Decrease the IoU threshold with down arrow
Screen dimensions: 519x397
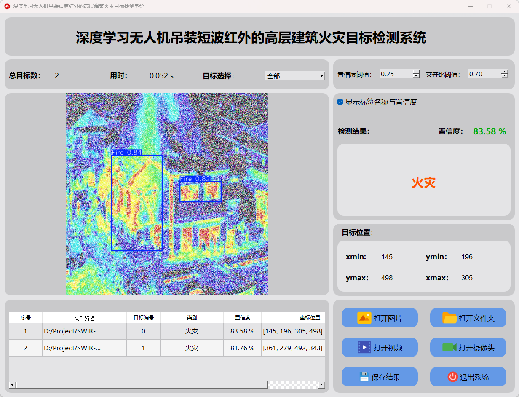tap(505, 76)
